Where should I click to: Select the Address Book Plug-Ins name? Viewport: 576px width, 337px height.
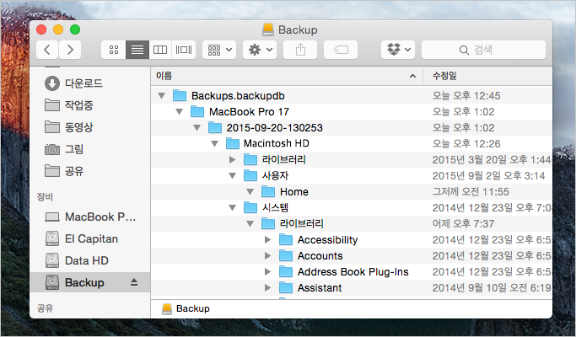click(x=353, y=271)
